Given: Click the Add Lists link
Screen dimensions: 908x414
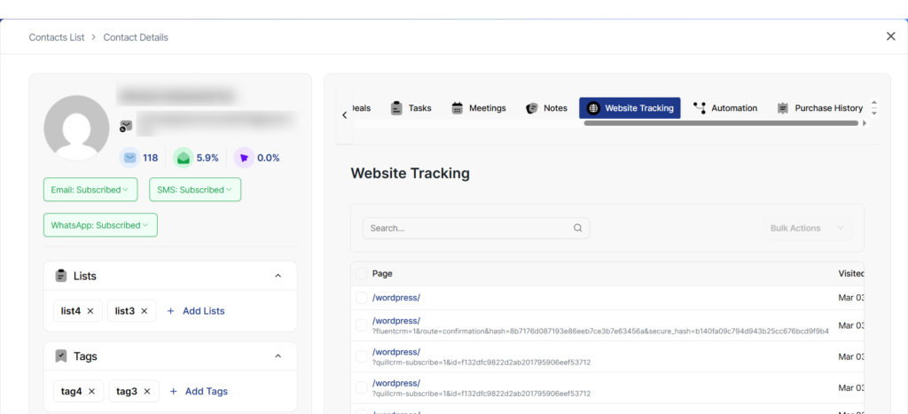Looking at the screenshot, I should pos(196,311).
